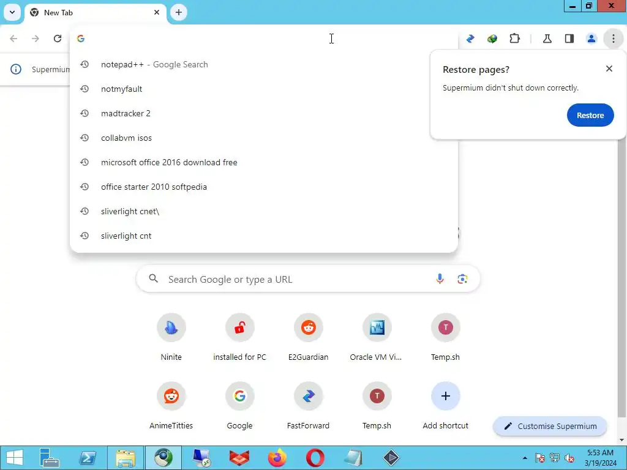
Task: Launch Firefox from the taskbar
Action: coord(277,458)
